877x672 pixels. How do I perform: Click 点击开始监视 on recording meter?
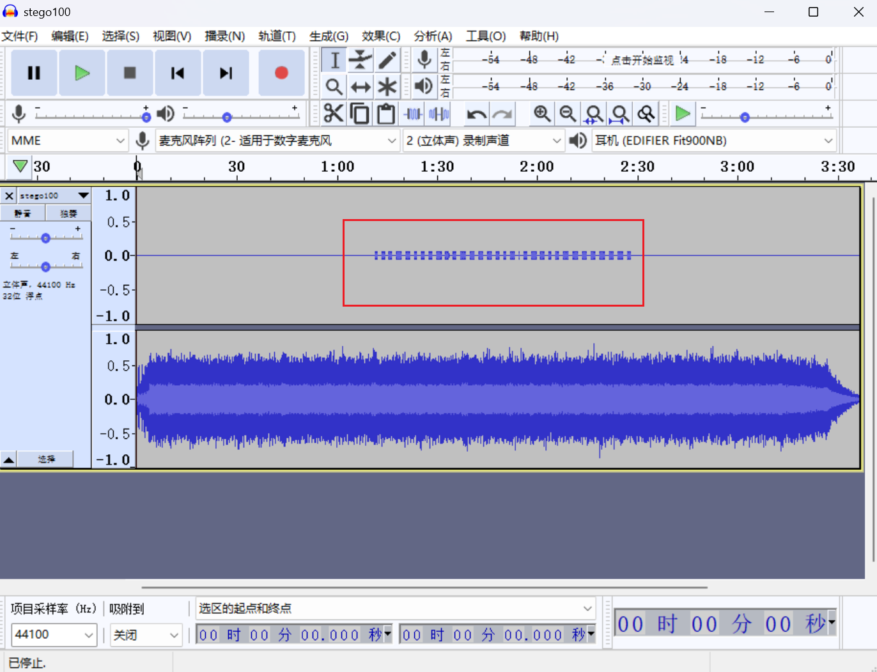pyautogui.click(x=642, y=60)
